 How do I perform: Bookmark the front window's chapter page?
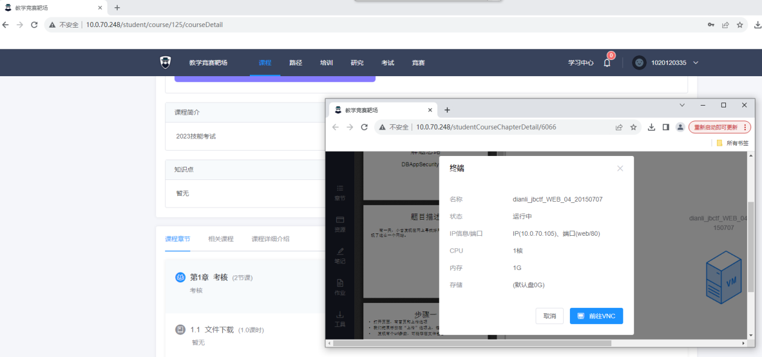click(633, 127)
